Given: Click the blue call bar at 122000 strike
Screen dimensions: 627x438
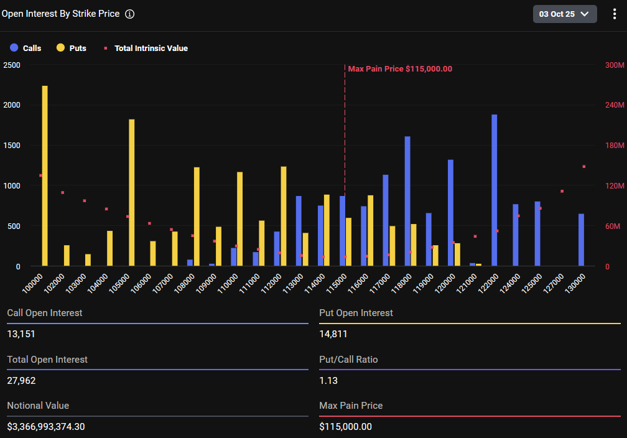Looking at the screenshot, I should click(495, 190).
